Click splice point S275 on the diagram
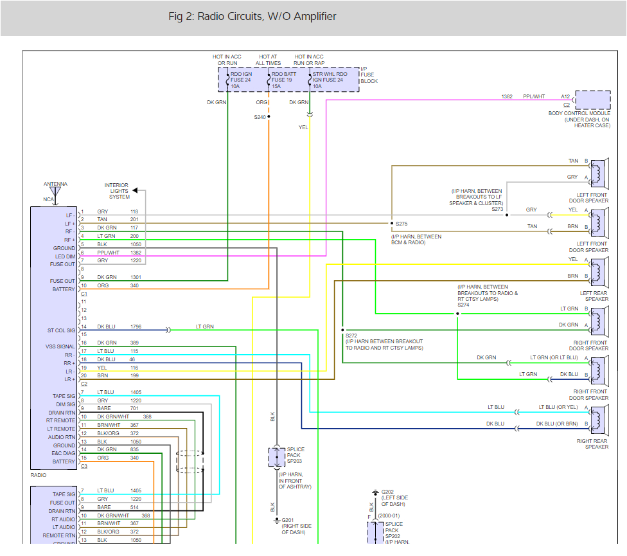The width and height of the screenshot is (627, 556). pos(393,224)
